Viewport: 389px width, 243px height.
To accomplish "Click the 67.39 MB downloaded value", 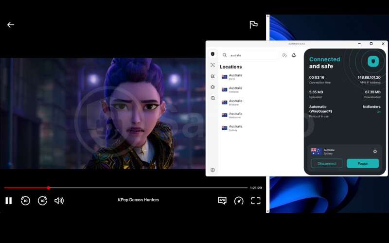I will 372,92.
